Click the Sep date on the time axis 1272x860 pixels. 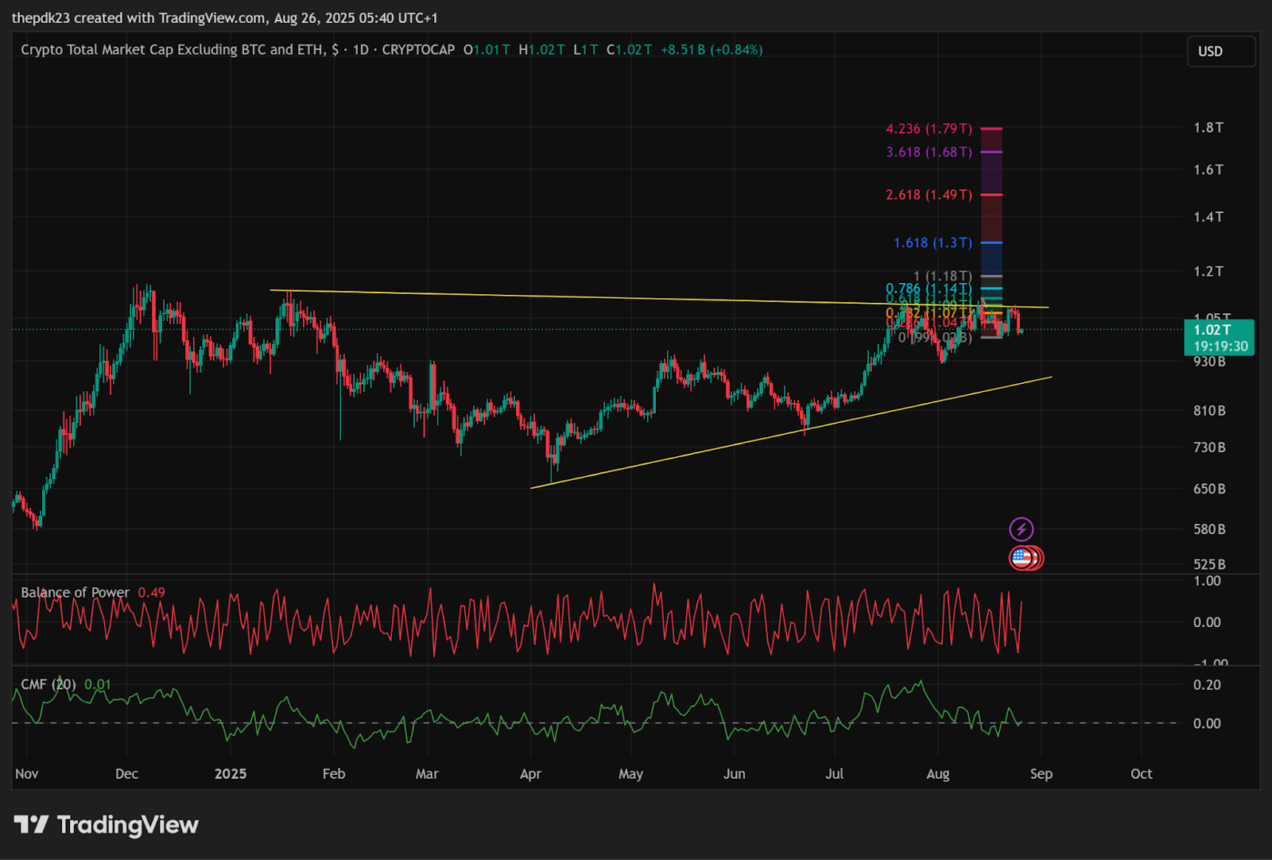coord(1041,774)
